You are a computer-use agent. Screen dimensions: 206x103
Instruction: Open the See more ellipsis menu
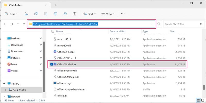(123, 14)
